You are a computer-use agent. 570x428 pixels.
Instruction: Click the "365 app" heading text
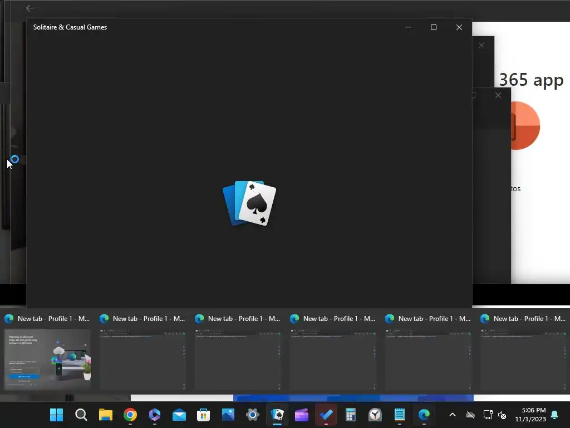pos(531,80)
